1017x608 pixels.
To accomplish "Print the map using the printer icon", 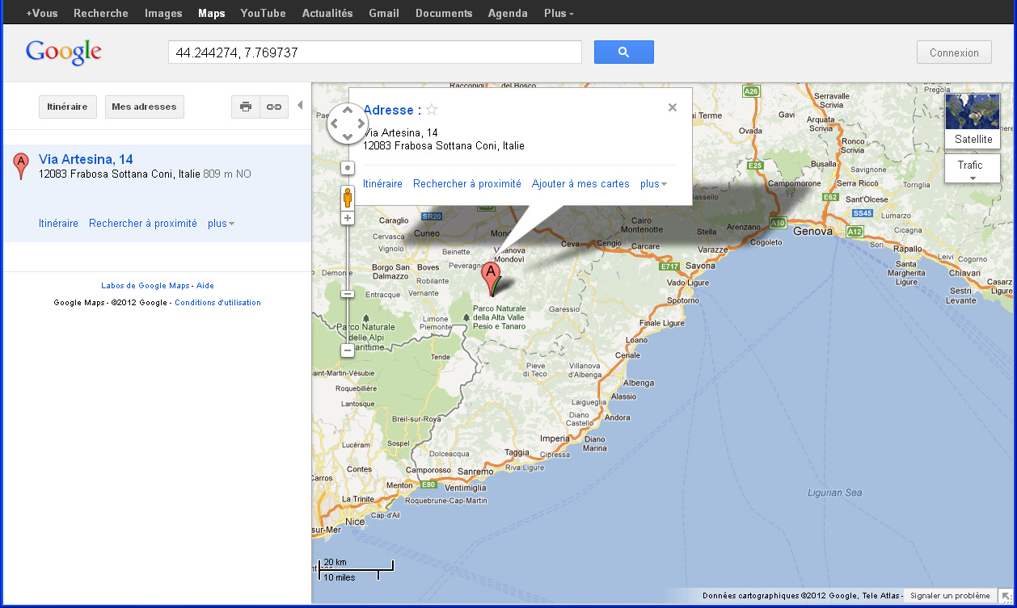I will pos(246,107).
